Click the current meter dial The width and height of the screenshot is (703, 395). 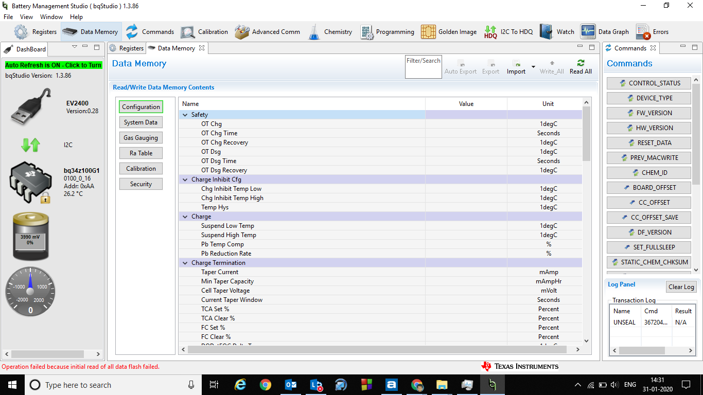(x=30, y=292)
